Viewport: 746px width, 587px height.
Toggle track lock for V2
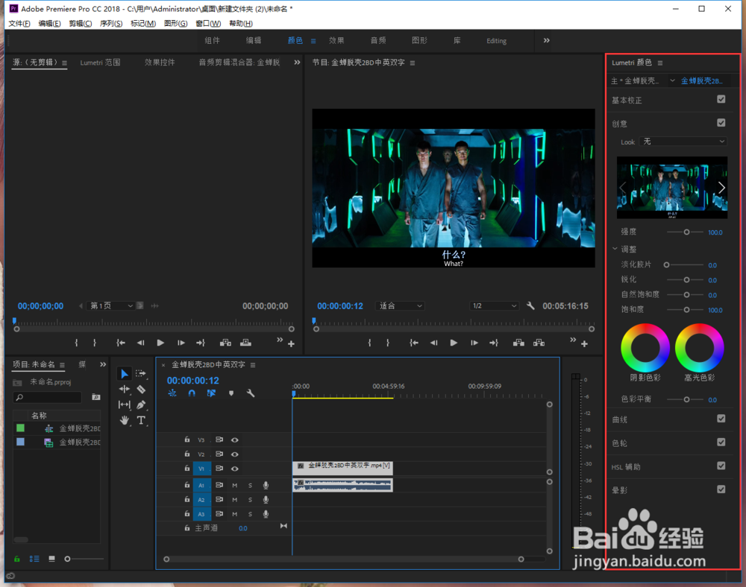[x=187, y=454]
